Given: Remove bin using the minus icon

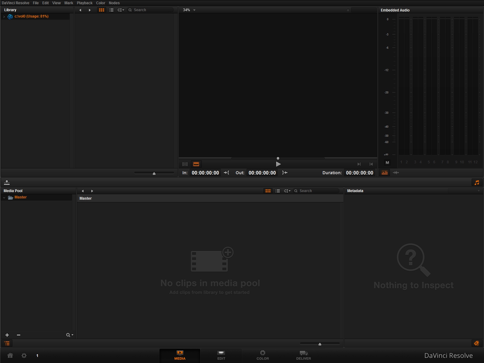Looking at the screenshot, I should 18,335.
